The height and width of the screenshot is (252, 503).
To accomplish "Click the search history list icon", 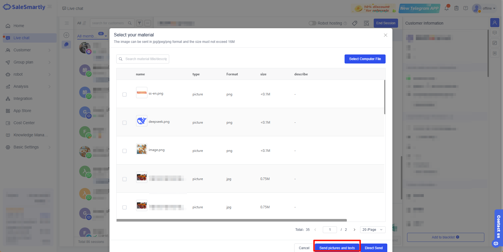I will click(x=366, y=23).
